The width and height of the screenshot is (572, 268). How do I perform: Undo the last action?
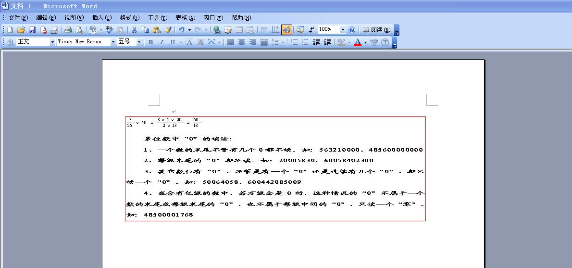click(x=181, y=30)
